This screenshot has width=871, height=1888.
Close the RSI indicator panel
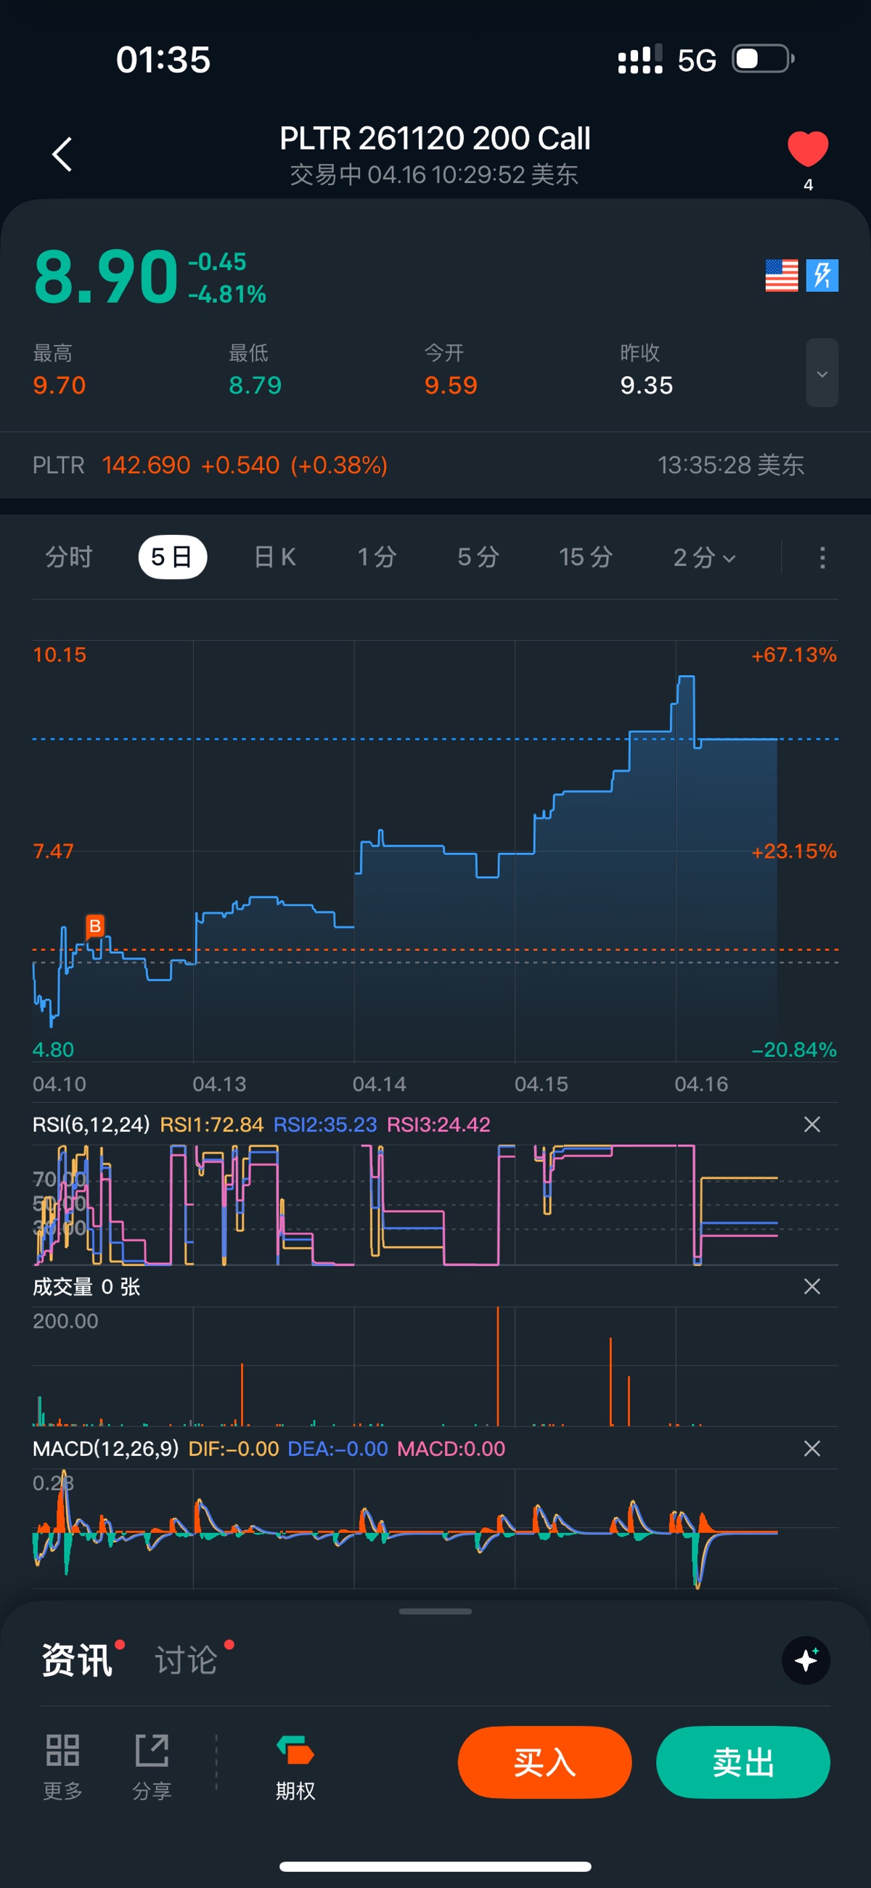tap(811, 1124)
